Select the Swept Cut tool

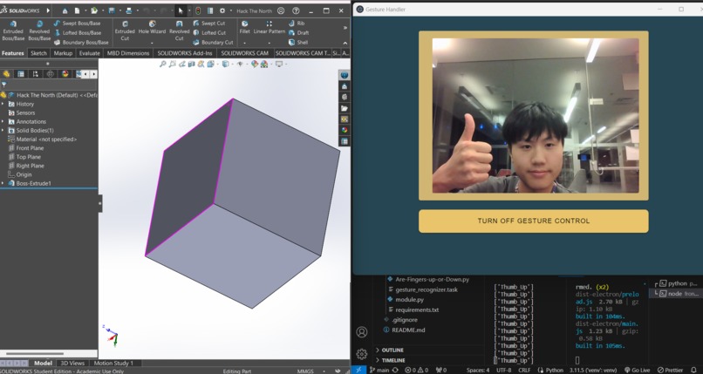tap(209, 24)
